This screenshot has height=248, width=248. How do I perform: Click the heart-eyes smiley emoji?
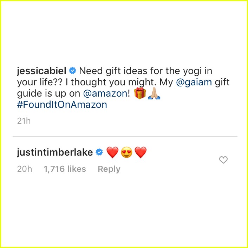(x=126, y=152)
